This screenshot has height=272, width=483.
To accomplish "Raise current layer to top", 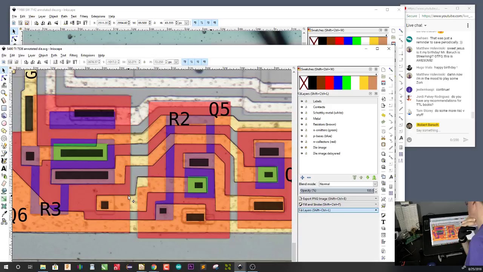I will [x=354, y=178].
